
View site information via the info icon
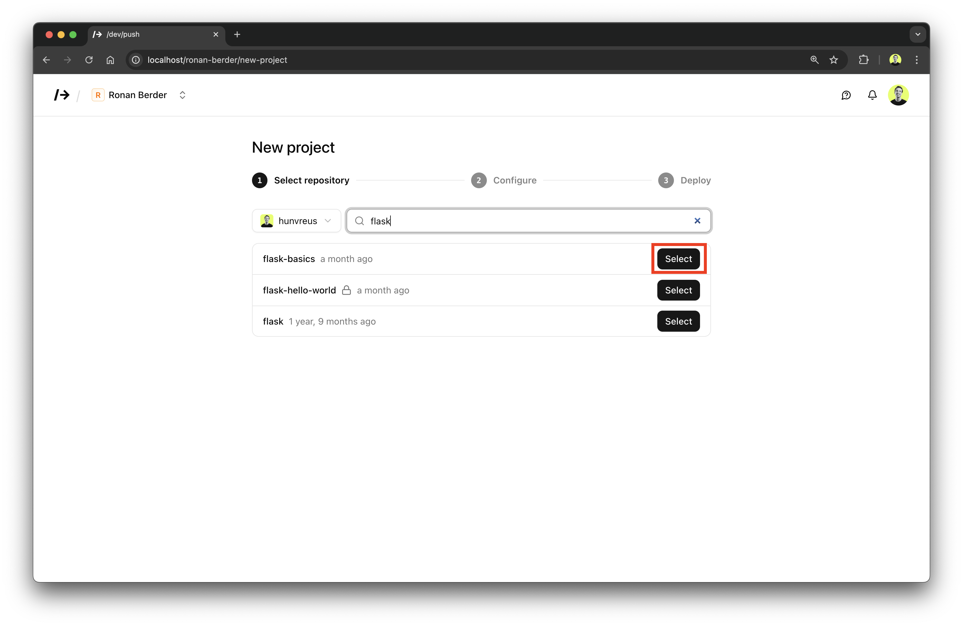coord(135,60)
